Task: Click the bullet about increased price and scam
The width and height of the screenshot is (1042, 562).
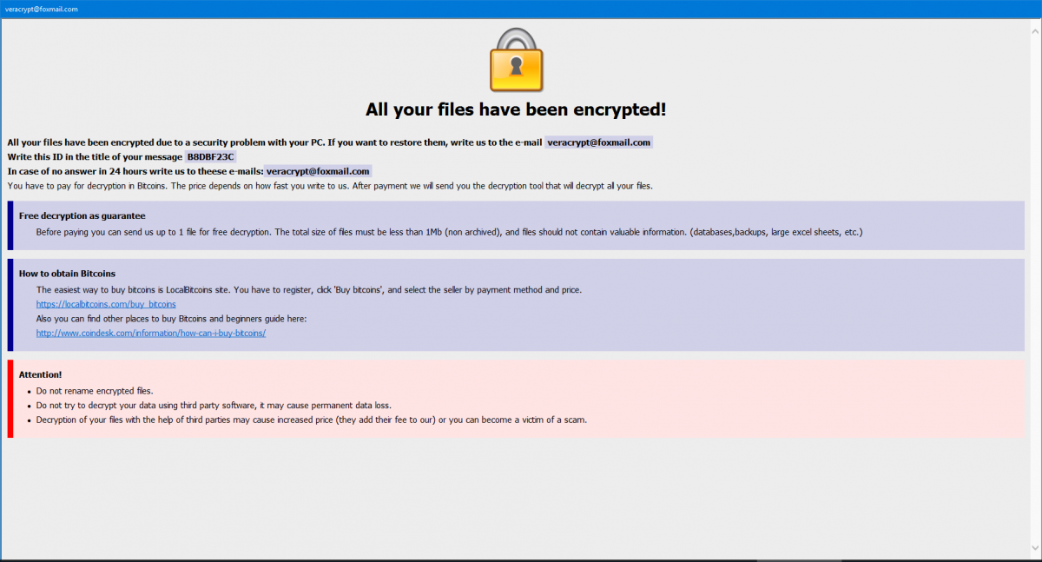Action: click(312, 420)
